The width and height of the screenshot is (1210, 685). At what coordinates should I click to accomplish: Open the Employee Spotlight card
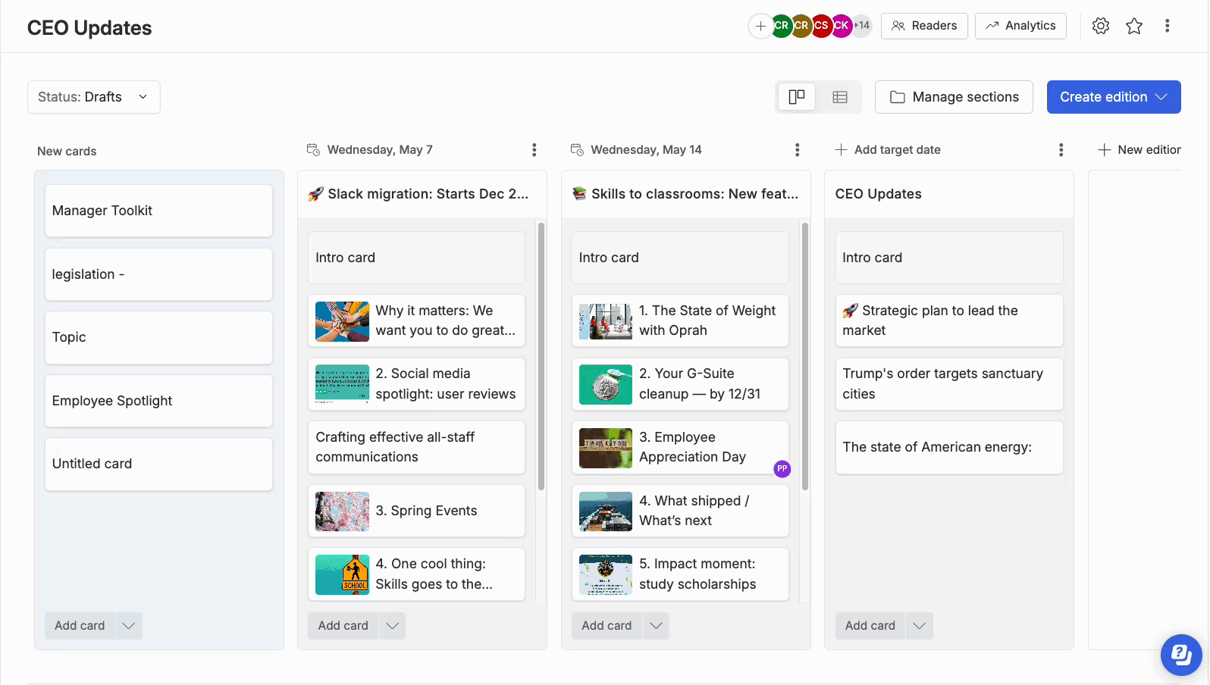coord(158,401)
